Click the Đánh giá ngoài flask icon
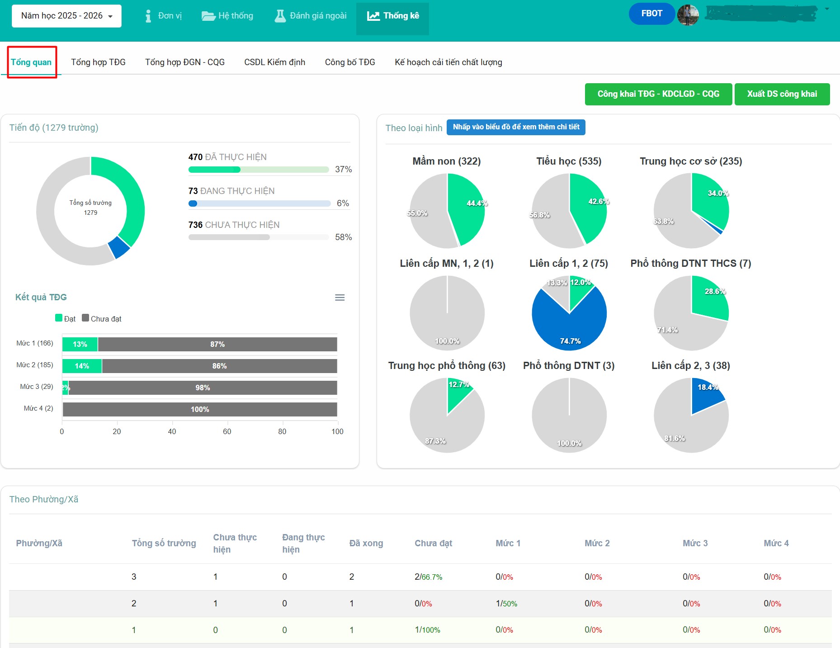 point(280,16)
